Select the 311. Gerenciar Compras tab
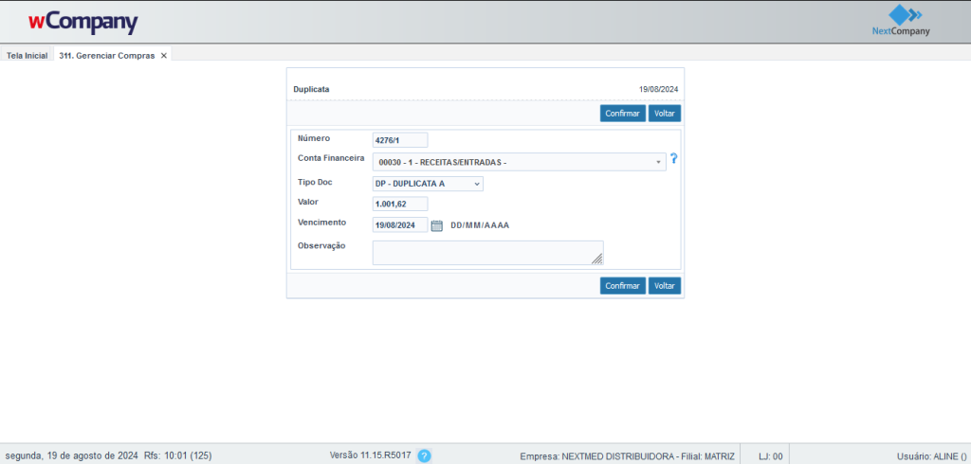The width and height of the screenshot is (971, 464). tap(106, 56)
